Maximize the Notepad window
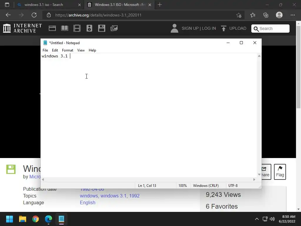This screenshot has width=301, height=226. 241,43
